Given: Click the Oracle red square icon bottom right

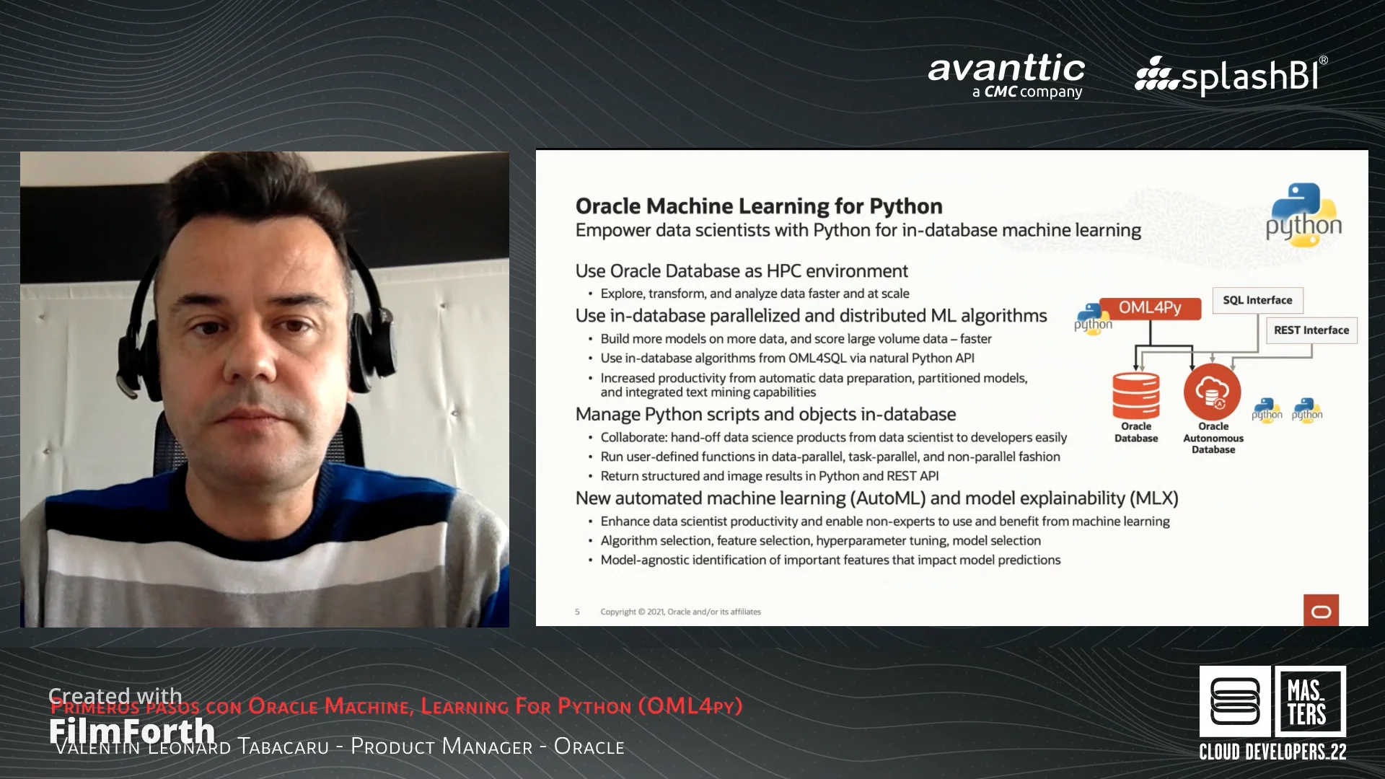Looking at the screenshot, I should (1322, 611).
